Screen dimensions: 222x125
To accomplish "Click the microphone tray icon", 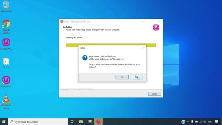I will coord(192,122).
